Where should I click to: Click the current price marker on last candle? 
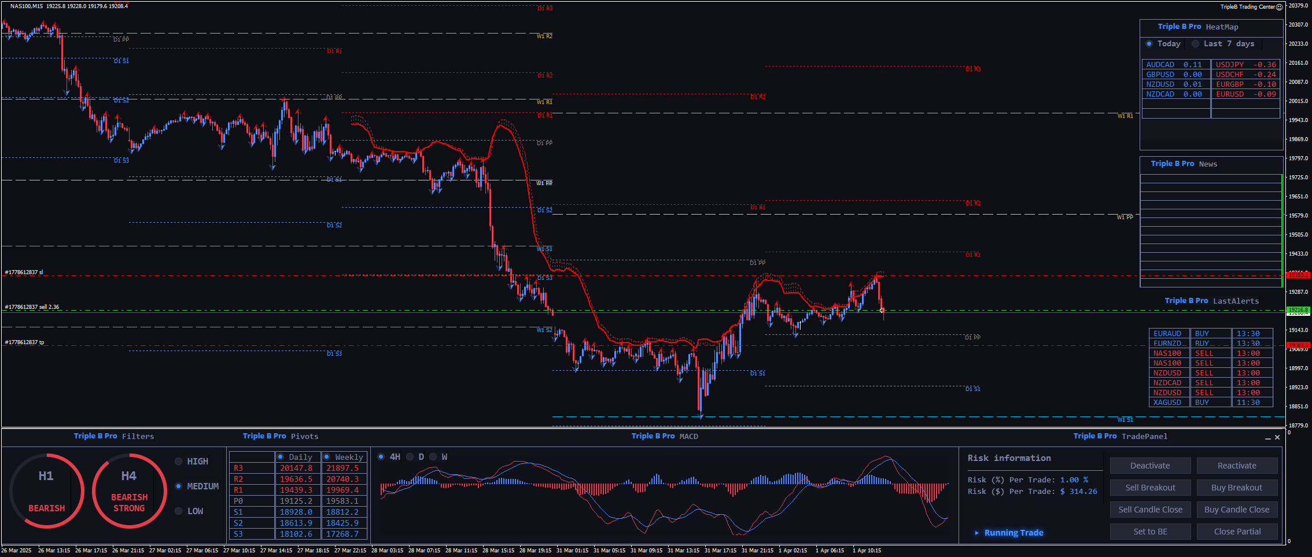(x=882, y=311)
